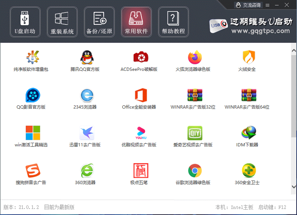This screenshot has width=297, height=215.
Task: Open the 纯净版软件增量包 icon
Action: (x=33, y=57)
